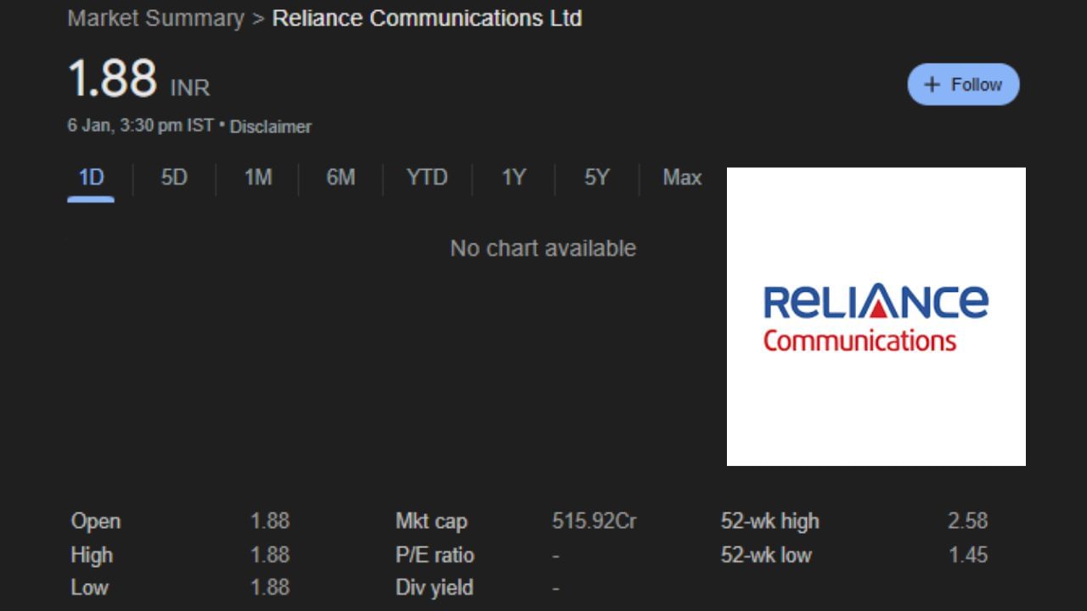Select the 1D chart range tab
The height and width of the screenshot is (611, 1087).
point(91,177)
